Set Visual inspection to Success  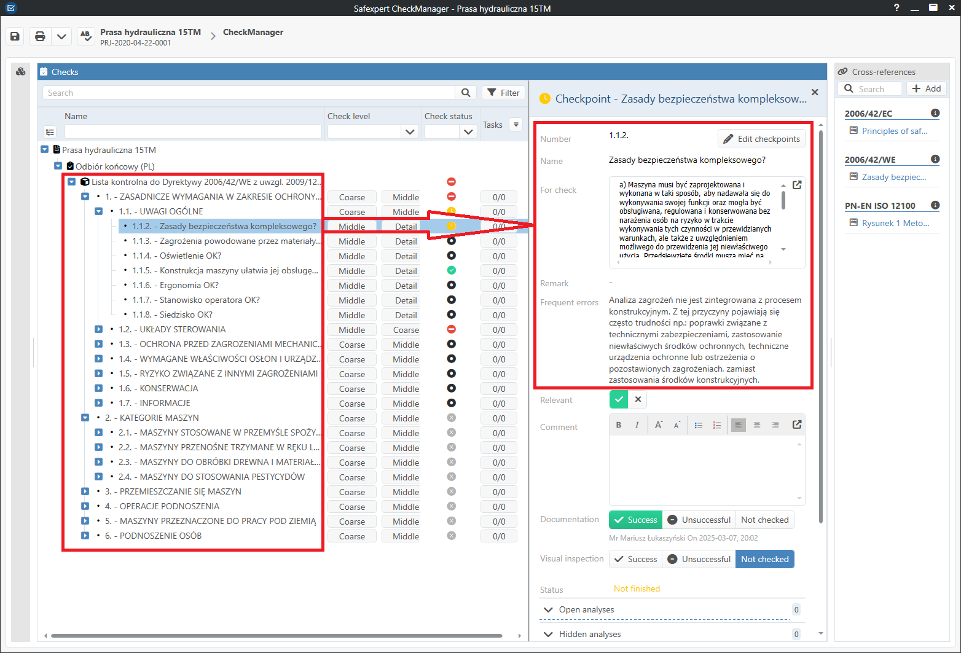636,559
